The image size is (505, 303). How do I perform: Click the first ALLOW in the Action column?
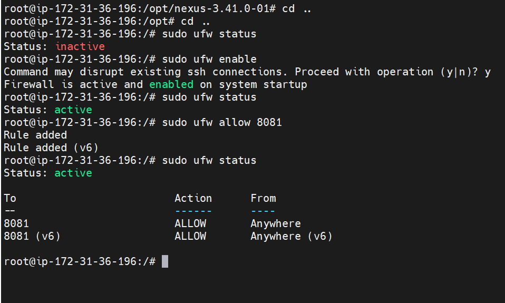(190, 223)
